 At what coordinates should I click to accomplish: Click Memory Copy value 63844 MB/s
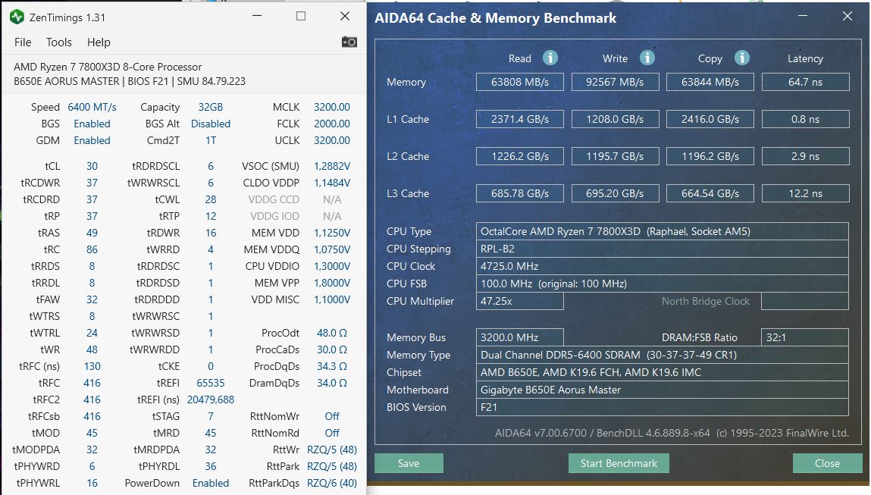[710, 82]
